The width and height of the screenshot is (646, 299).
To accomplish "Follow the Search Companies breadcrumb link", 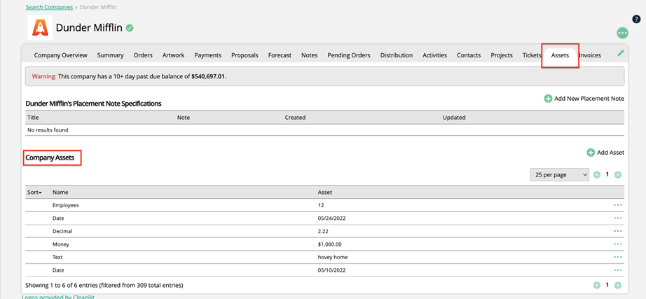I will pos(49,7).
